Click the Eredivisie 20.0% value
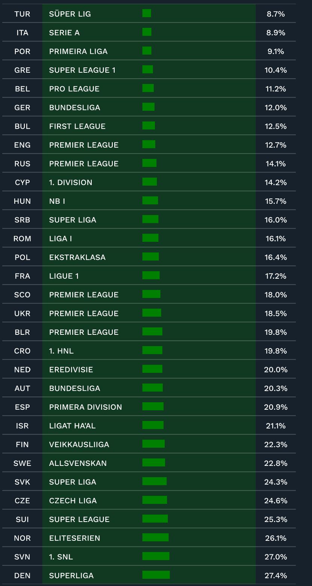This screenshot has width=312, height=586. click(276, 370)
